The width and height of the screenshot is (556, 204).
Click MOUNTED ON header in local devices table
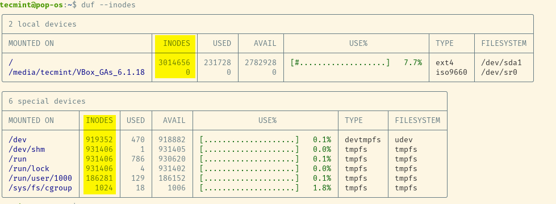[31, 43]
